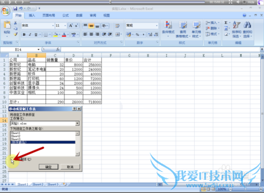Open Sort and Filter menu
This screenshot has width=264, height=193.
[237, 30]
